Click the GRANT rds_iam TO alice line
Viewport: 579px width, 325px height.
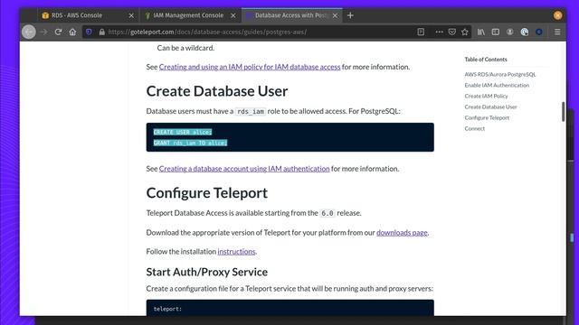pos(190,143)
